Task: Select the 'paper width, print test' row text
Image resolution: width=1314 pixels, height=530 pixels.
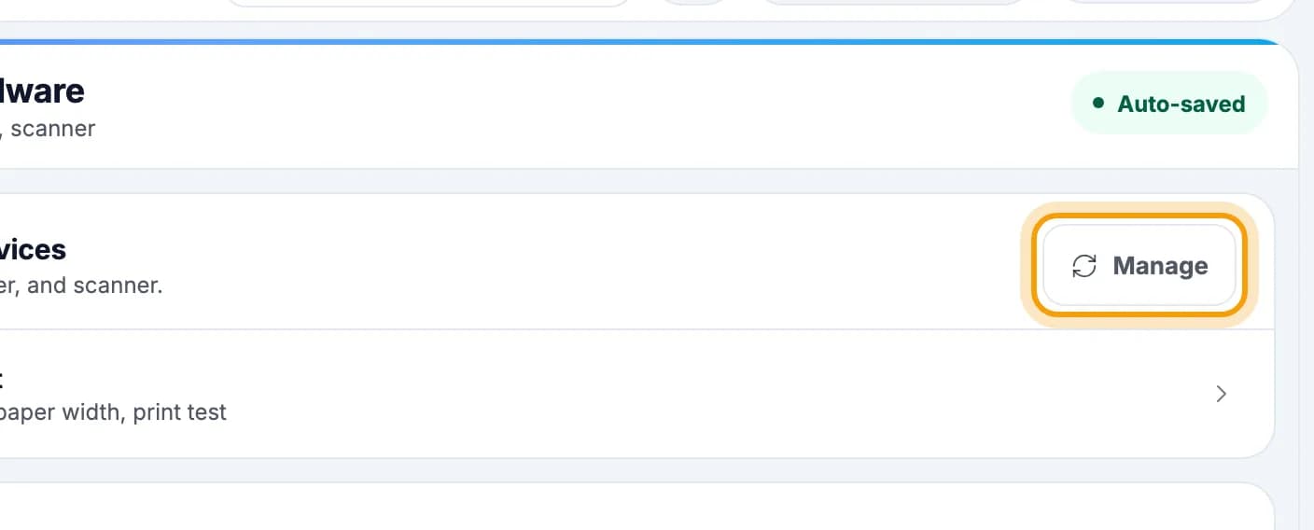Action: 112,411
